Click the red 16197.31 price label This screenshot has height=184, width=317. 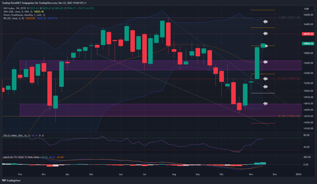[308, 34]
